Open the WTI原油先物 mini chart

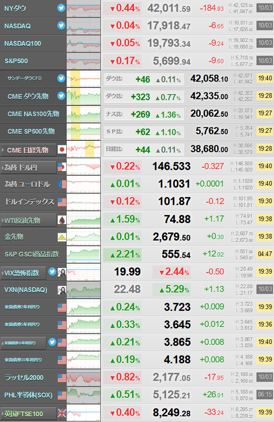[x=83, y=219]
